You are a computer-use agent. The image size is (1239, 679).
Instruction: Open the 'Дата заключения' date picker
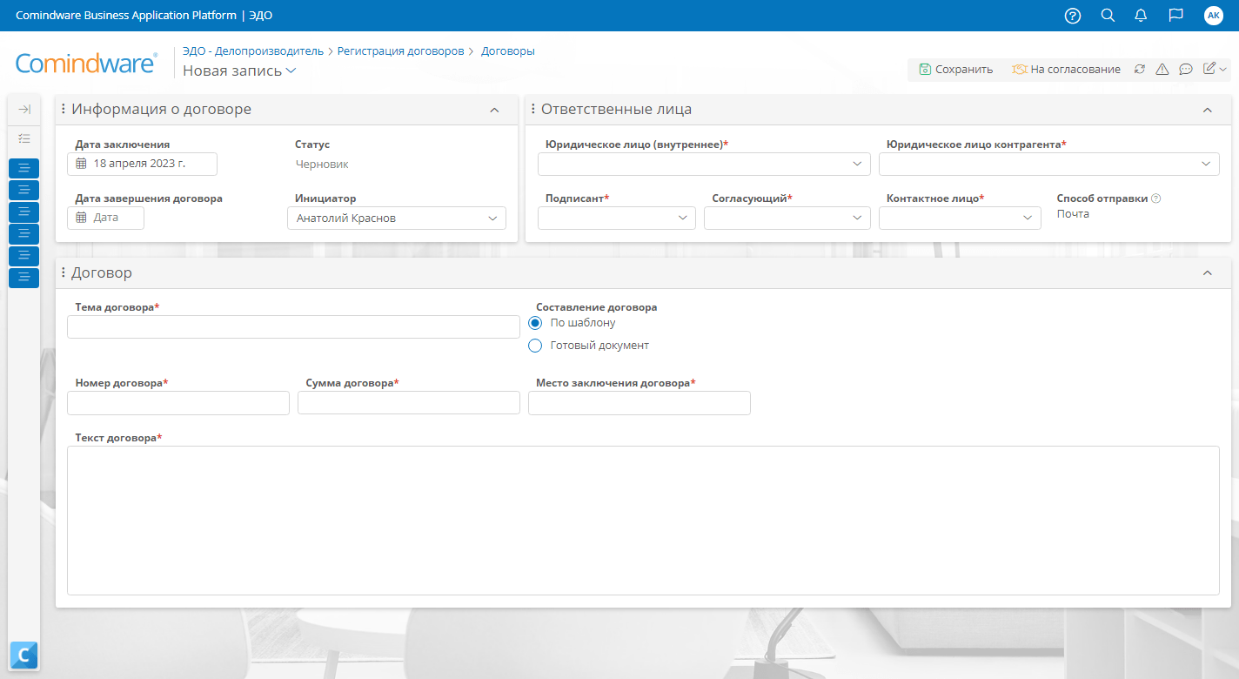click(x=142, y=164)
